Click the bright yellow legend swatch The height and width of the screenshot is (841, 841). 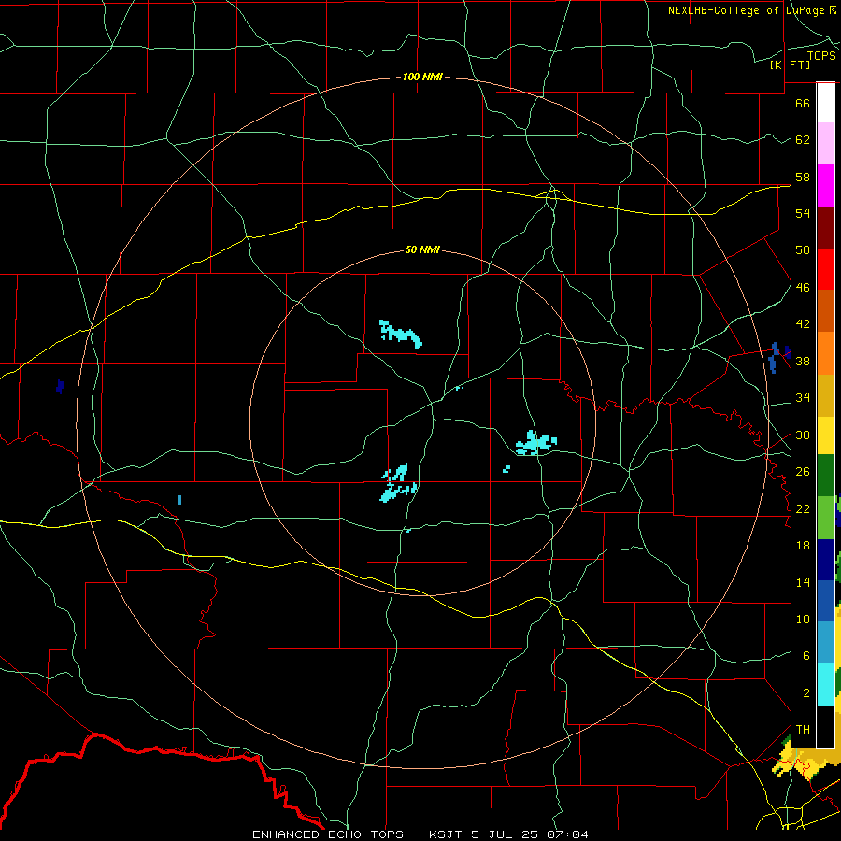[x=825, y=435]
